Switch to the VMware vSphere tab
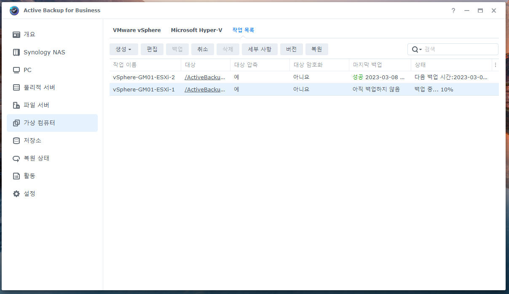509x294 pixels. [x=137, y=30]
